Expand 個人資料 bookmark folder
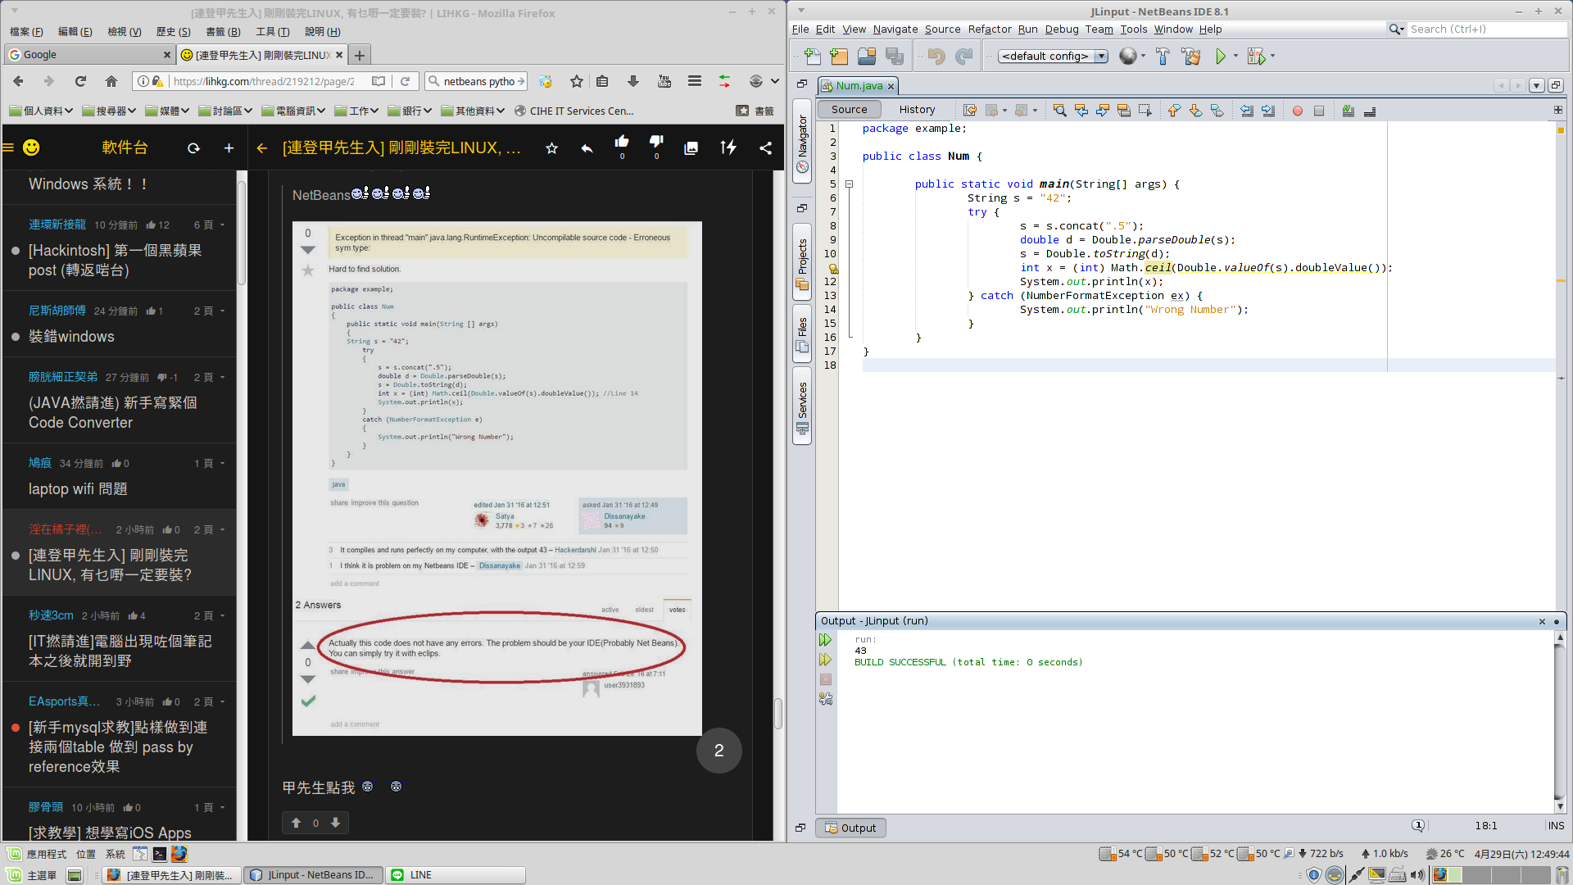Image resolution: width=1573 pixels, height=885 pixels. click(40, 111)
